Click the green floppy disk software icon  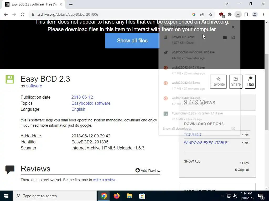pos(10,80)
